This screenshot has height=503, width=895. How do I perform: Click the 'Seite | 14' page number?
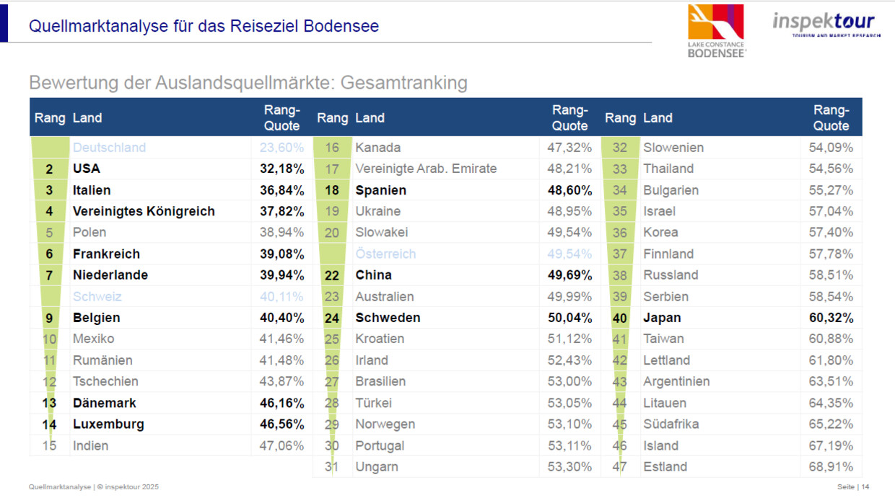(x=853, y=487)
